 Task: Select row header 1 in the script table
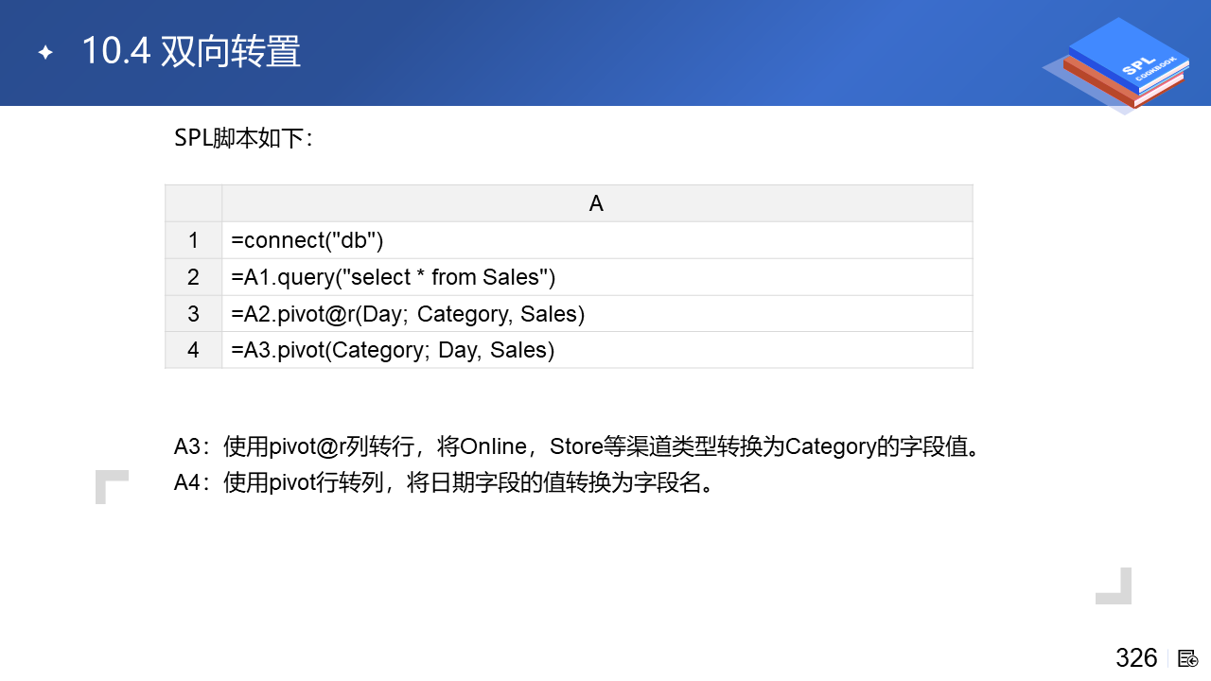tap(193, 240)
